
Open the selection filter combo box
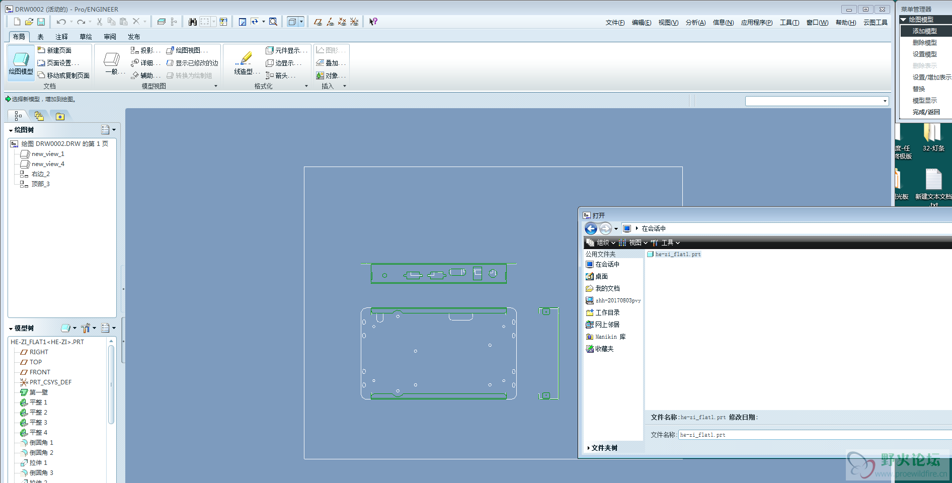[817, 101]
